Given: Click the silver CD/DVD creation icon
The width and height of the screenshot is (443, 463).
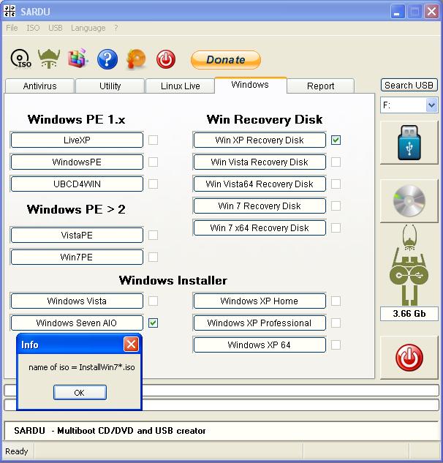Looking at the screenshot, I should 409,201.
